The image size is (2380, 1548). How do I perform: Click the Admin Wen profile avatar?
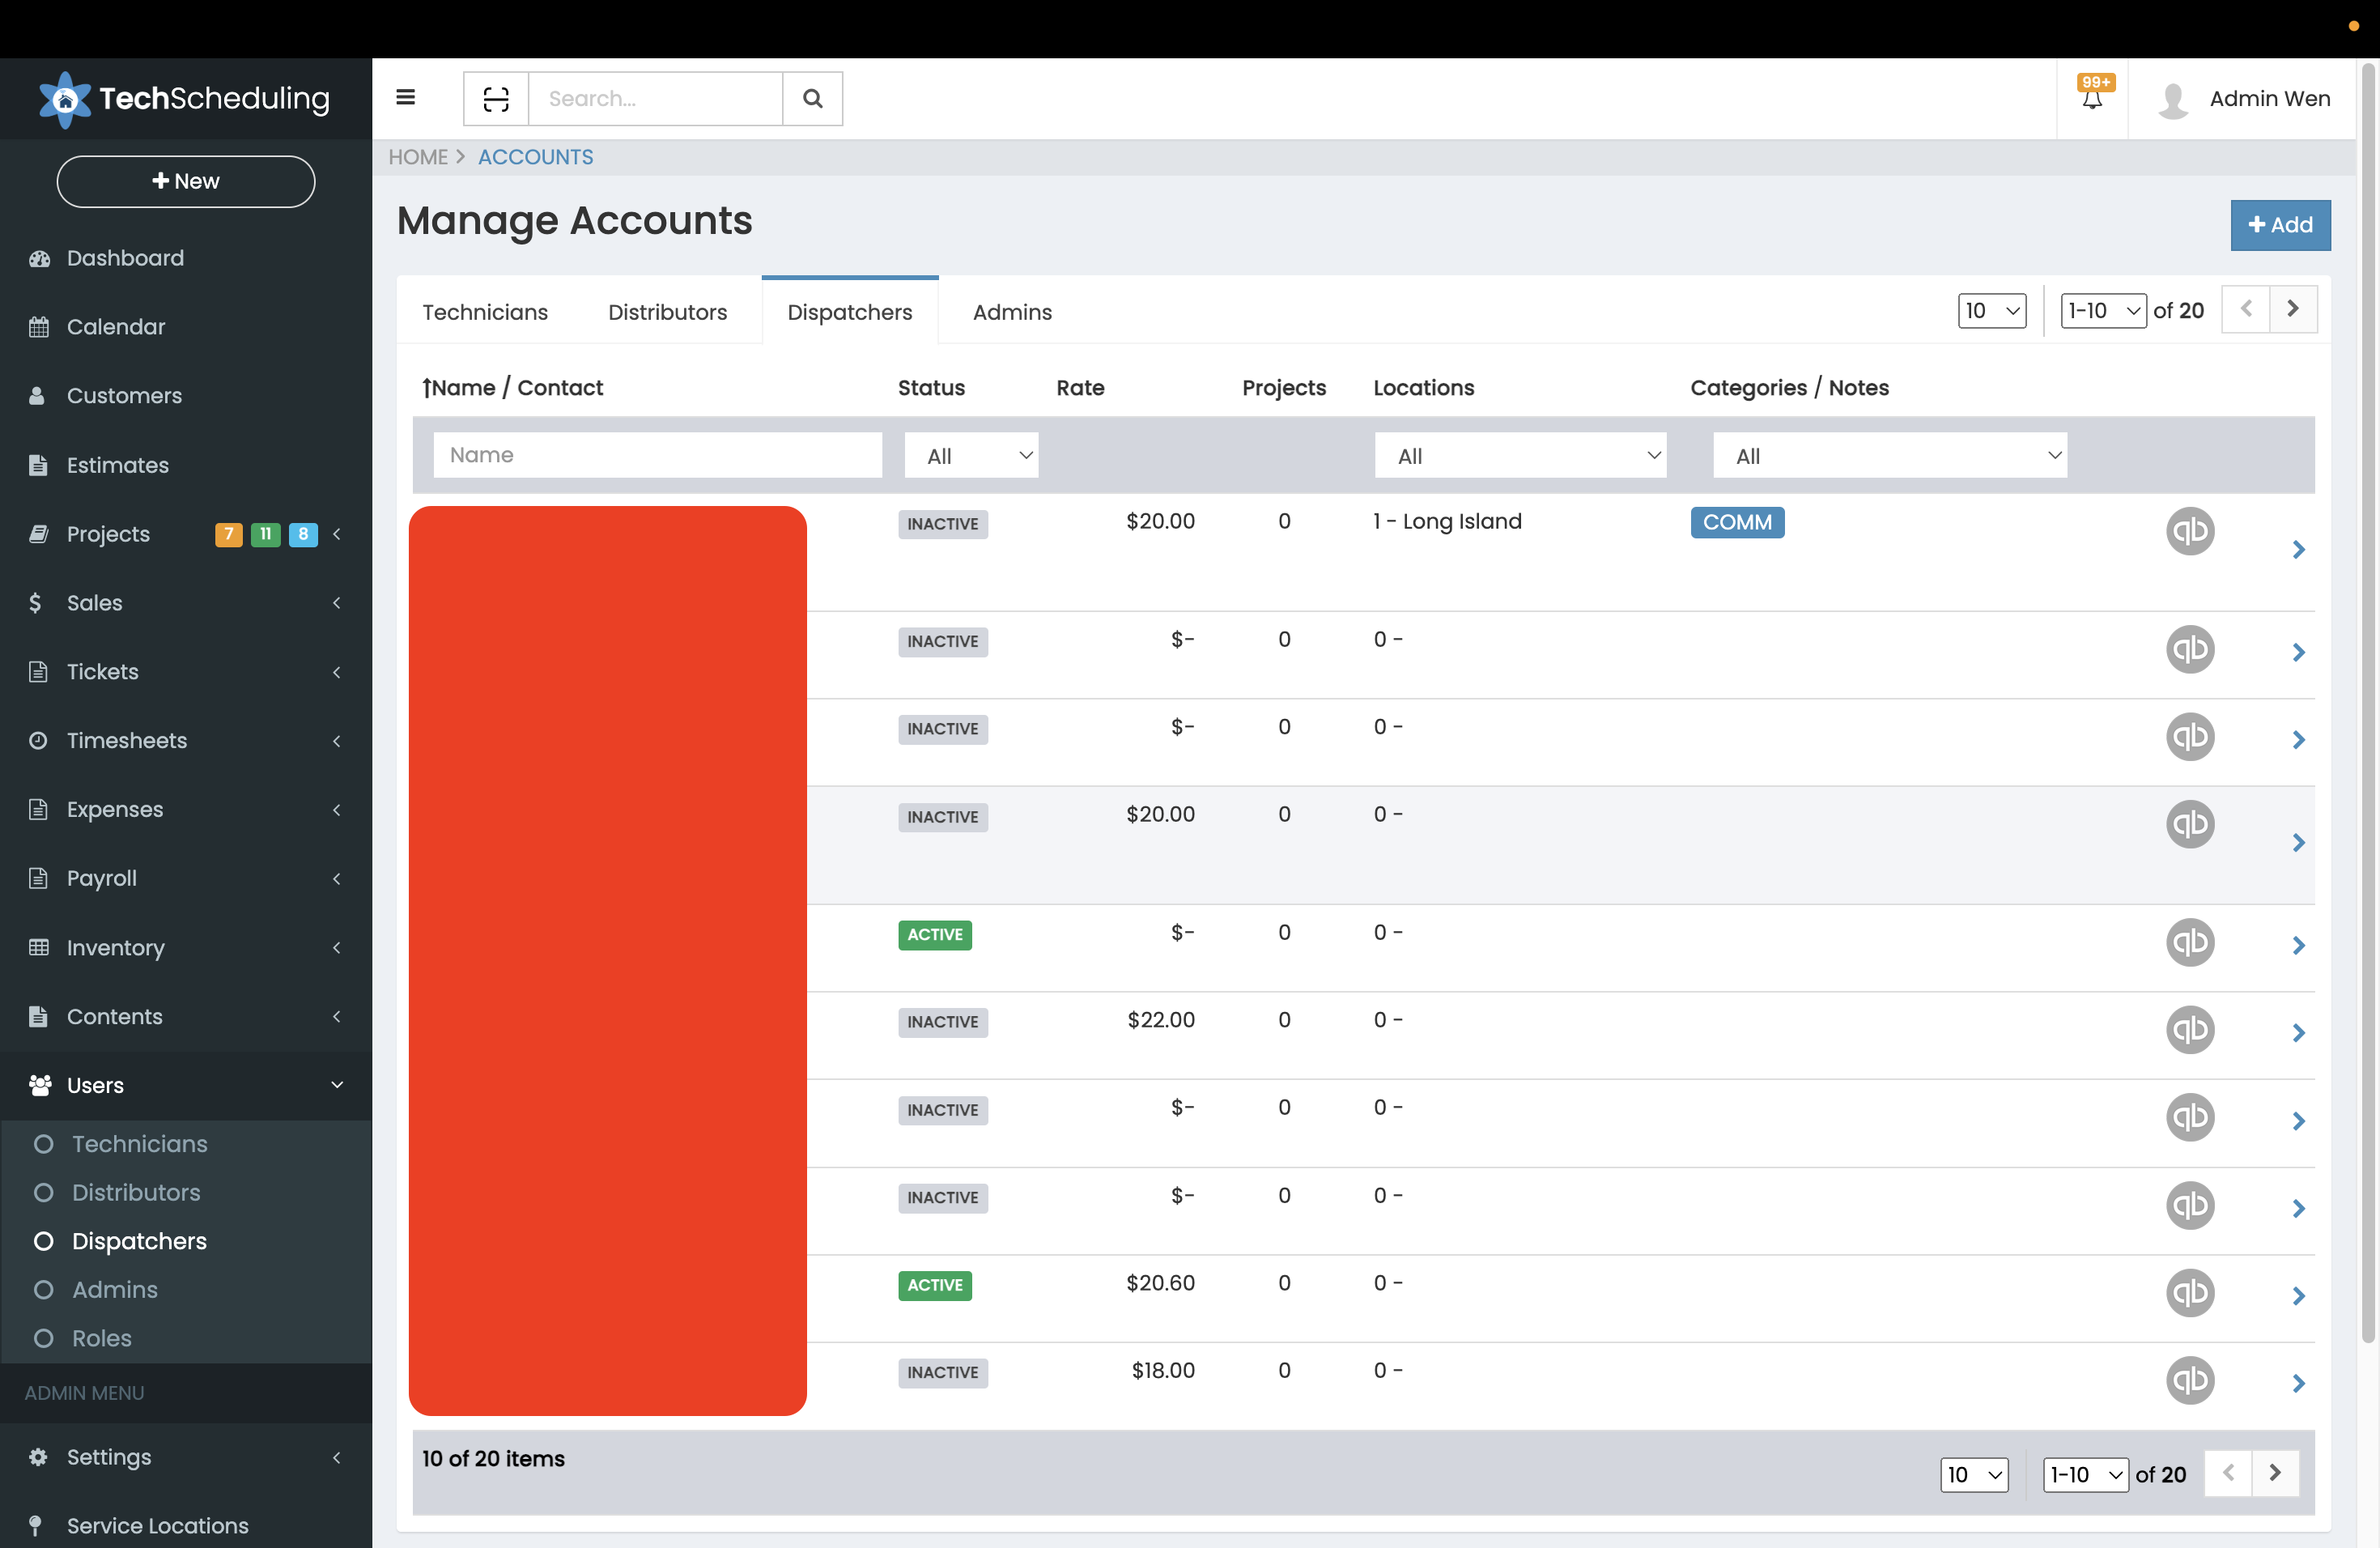click(x=2174, y=98)
